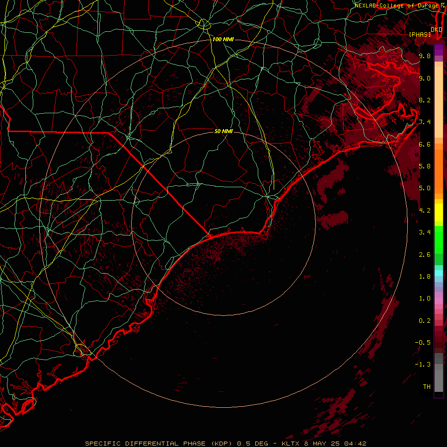Image resolution: width=447 pixels, height=447 pixels.
Task: Click the 1.8 color scale value
Action: pos(425,277)
